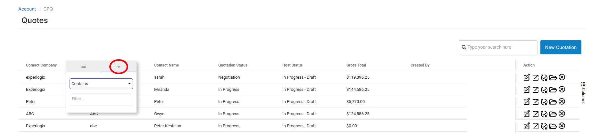Open Miranda's quote in new window
The height and width of the screenshot is (134, 600).
click(x=536, y=90)
